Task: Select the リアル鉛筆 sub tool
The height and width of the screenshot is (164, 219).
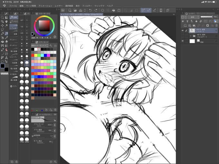Action: [x=14, y=27]
